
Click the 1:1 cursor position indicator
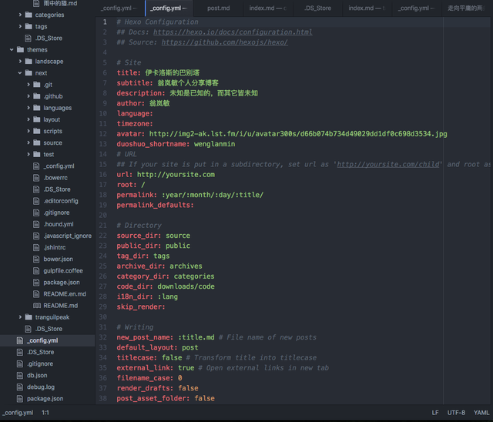(45, 413)
